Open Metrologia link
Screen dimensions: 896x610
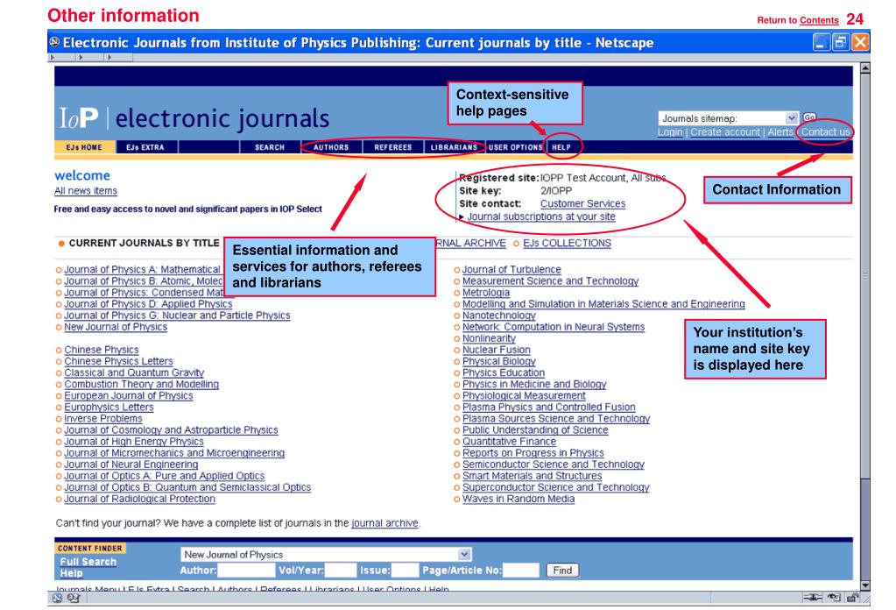[486, 292]
